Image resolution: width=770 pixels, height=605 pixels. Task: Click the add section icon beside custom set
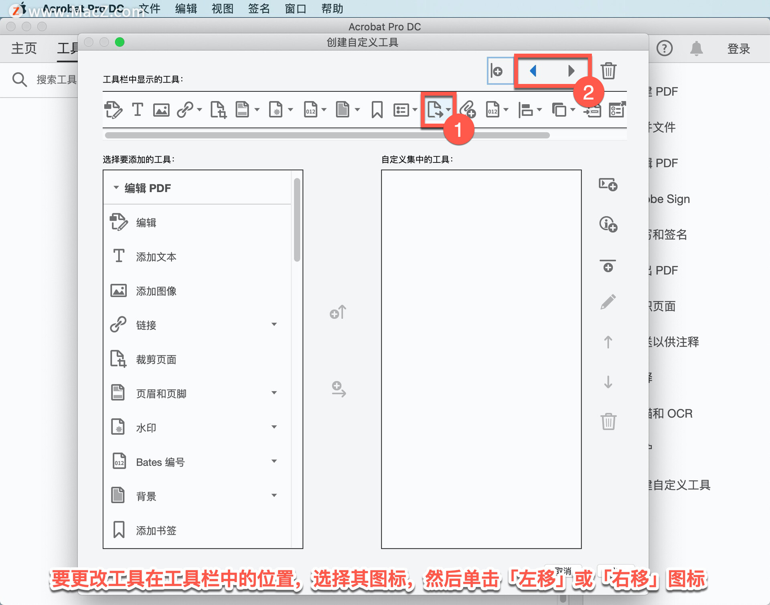pos(608,184)
